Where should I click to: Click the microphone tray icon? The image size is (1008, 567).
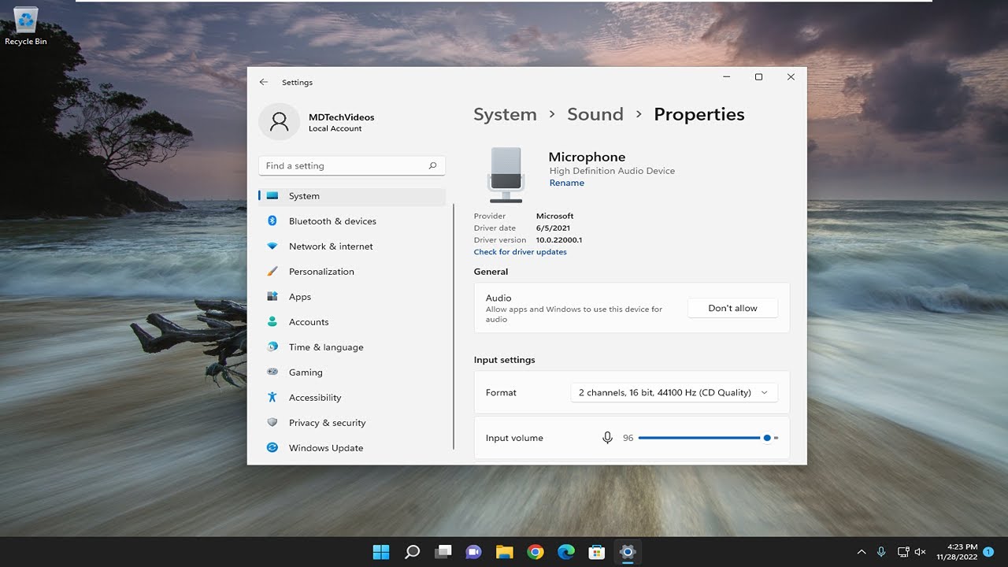click(881, 552)
